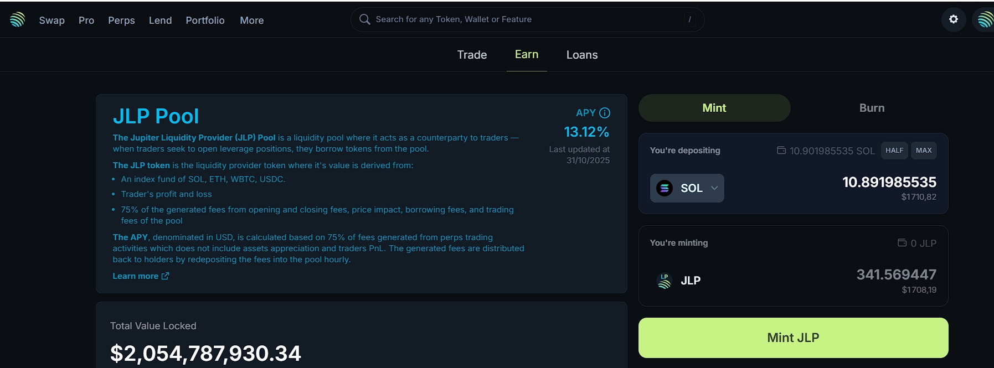Click the 13.12% APY value

click(586, 132)
